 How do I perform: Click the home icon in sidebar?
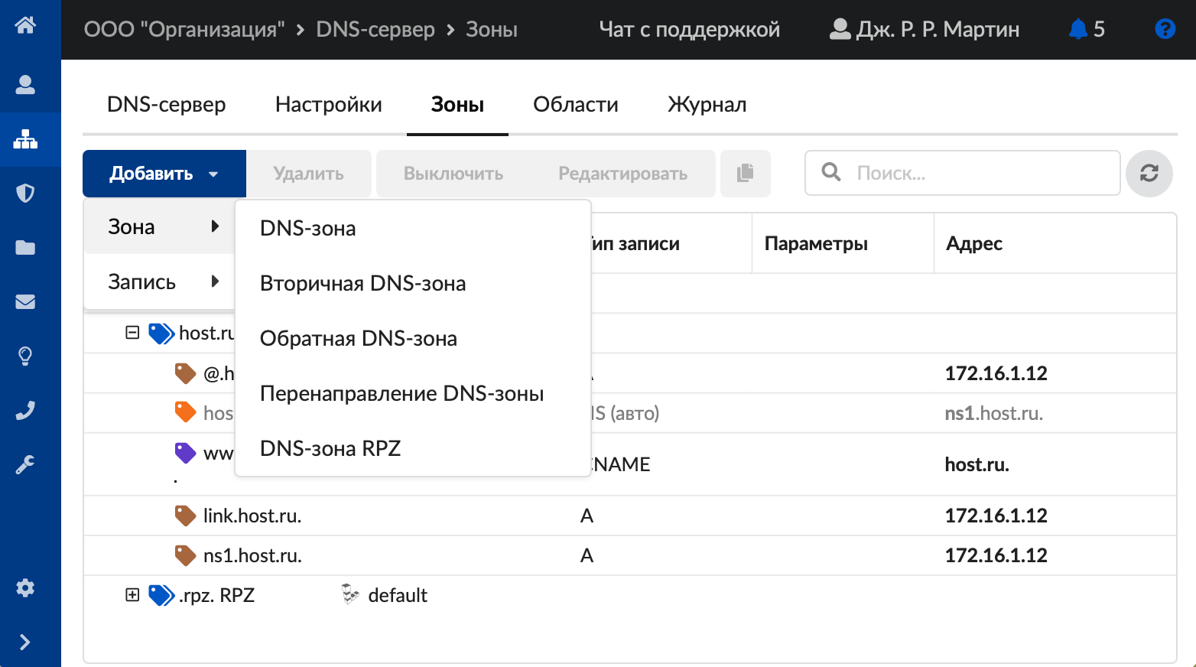pyautogui.click(x=25, y=25)
